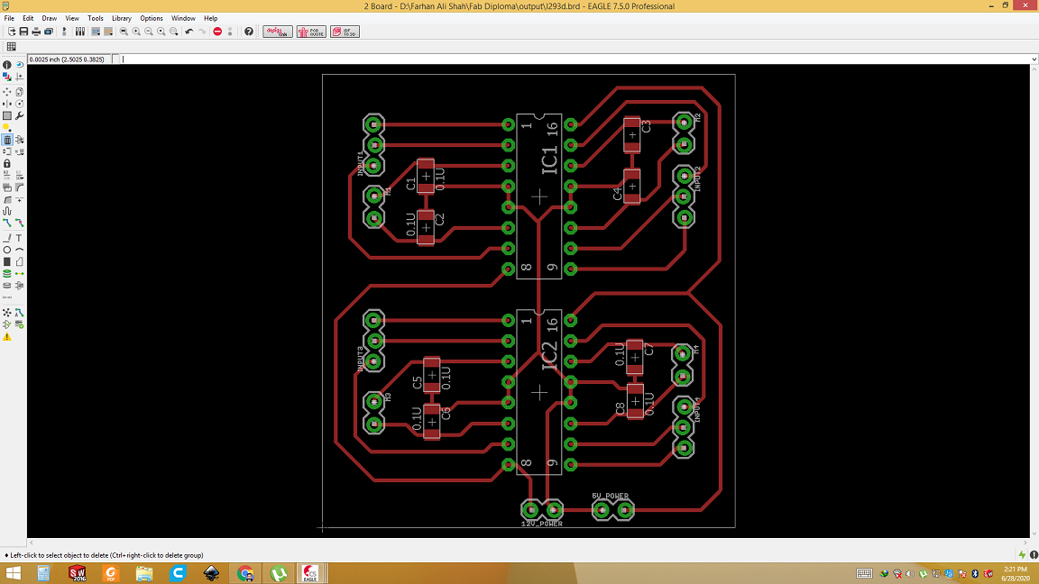This screenshot has height=584, width=1039.
Task: Run the DRC design rule check
Action: click(19, 324)
